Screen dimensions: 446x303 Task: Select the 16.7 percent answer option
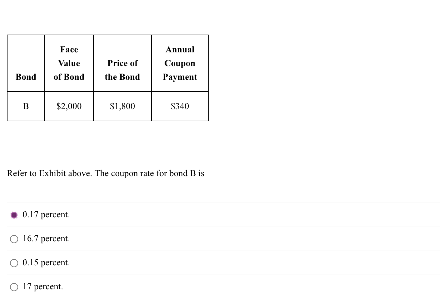point(14,239)
